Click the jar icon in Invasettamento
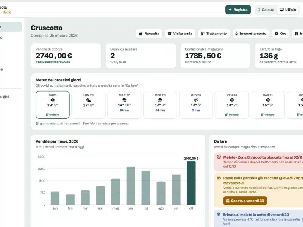The width and height of the screenshot is (303, 227). 236,34
